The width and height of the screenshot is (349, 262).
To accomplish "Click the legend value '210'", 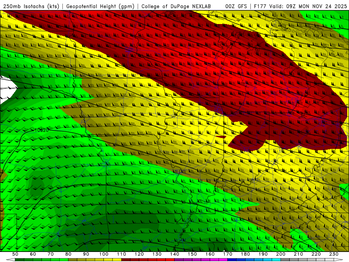I will coord(298,254).
